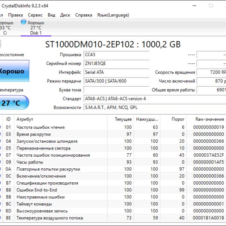Click the blue status circle of Disk 1
Viewport: 226px width, 226px height.
(23, 22)
